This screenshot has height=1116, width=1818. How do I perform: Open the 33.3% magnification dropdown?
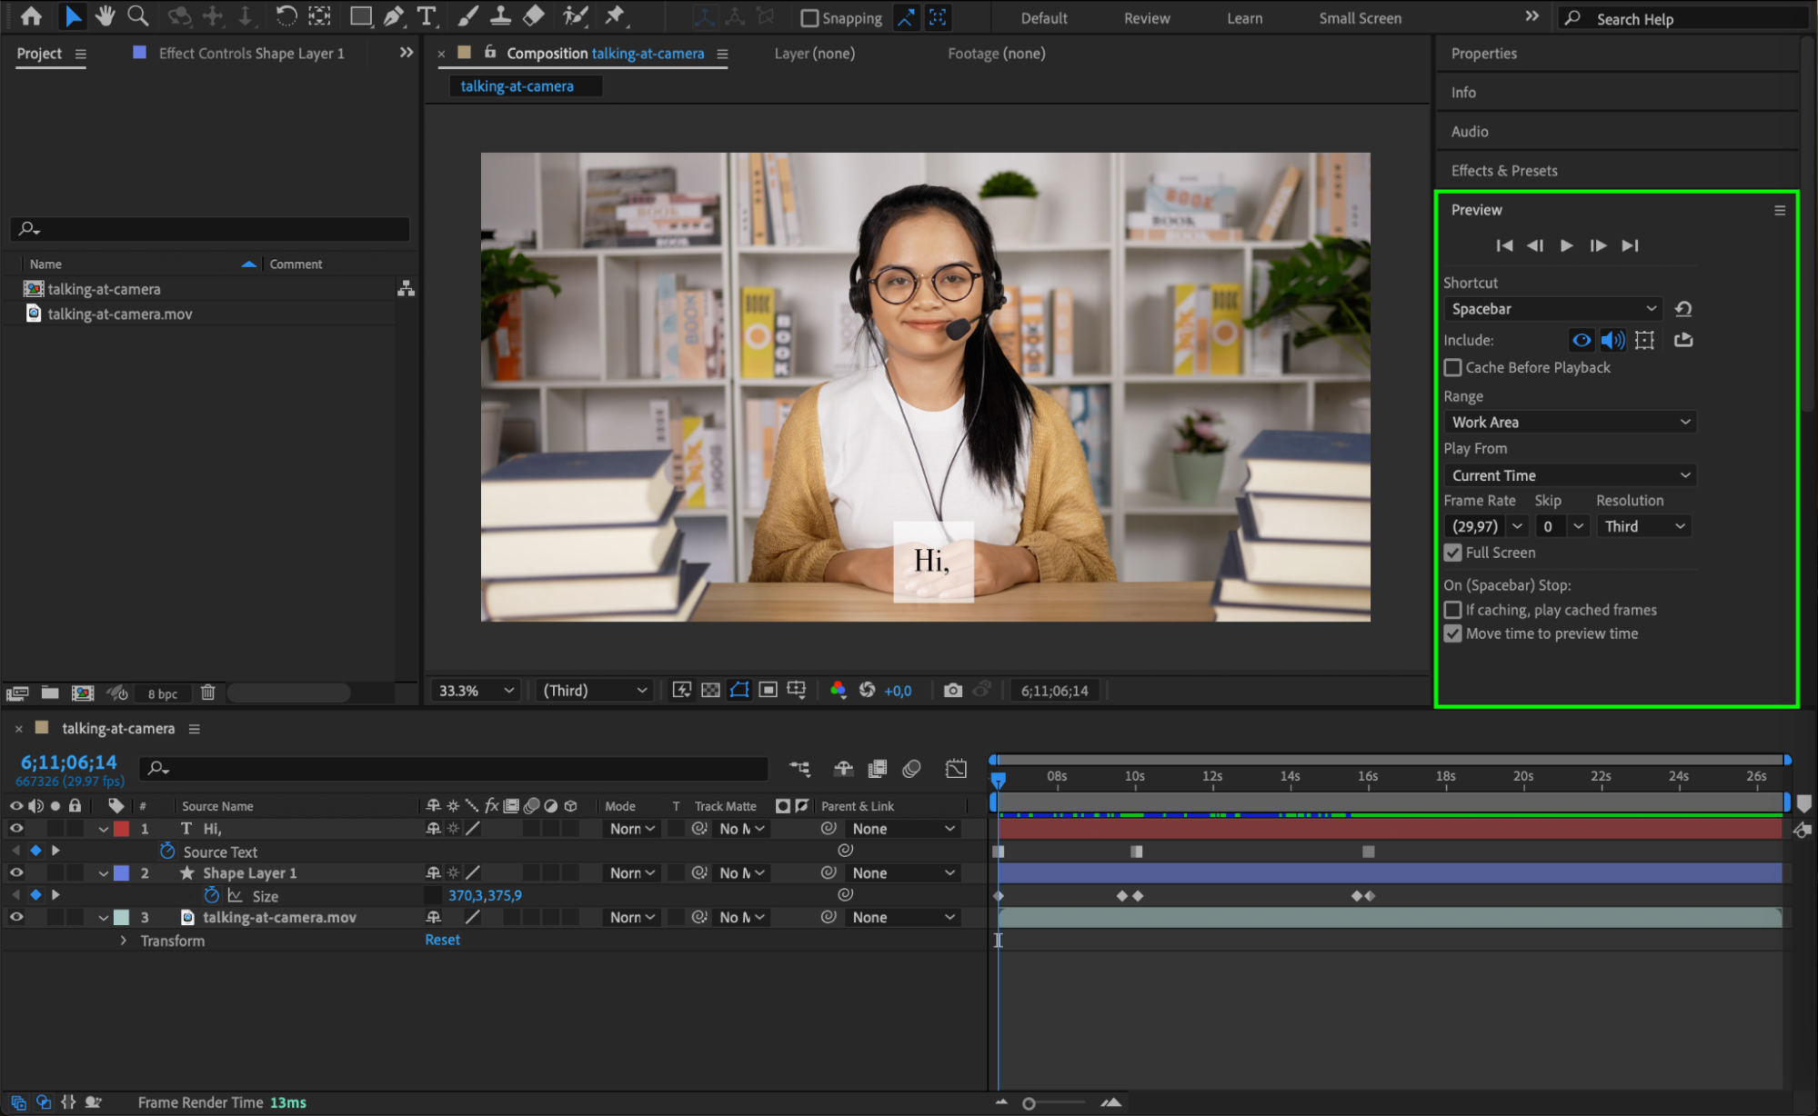click(x=476, y=691)
